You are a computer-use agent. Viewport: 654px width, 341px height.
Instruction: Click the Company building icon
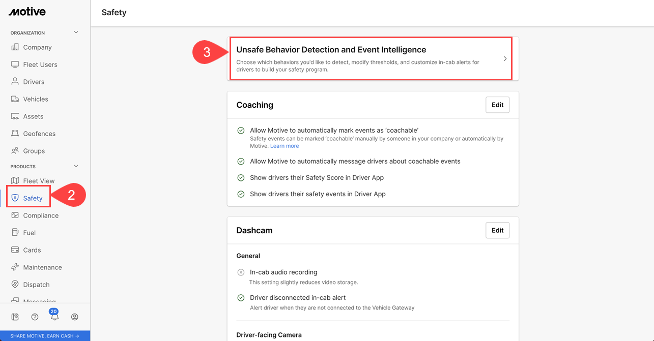15,47
